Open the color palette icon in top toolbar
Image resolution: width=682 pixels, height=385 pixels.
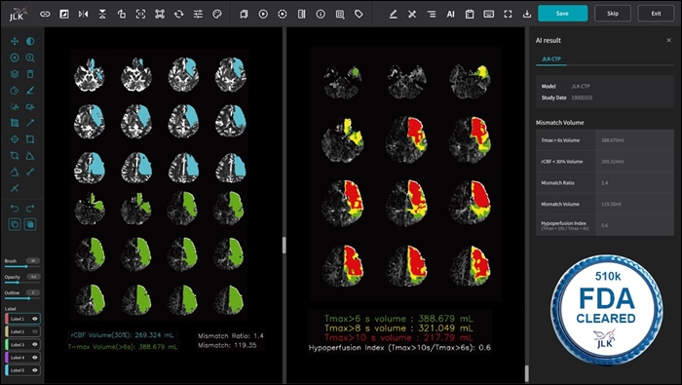217,14
